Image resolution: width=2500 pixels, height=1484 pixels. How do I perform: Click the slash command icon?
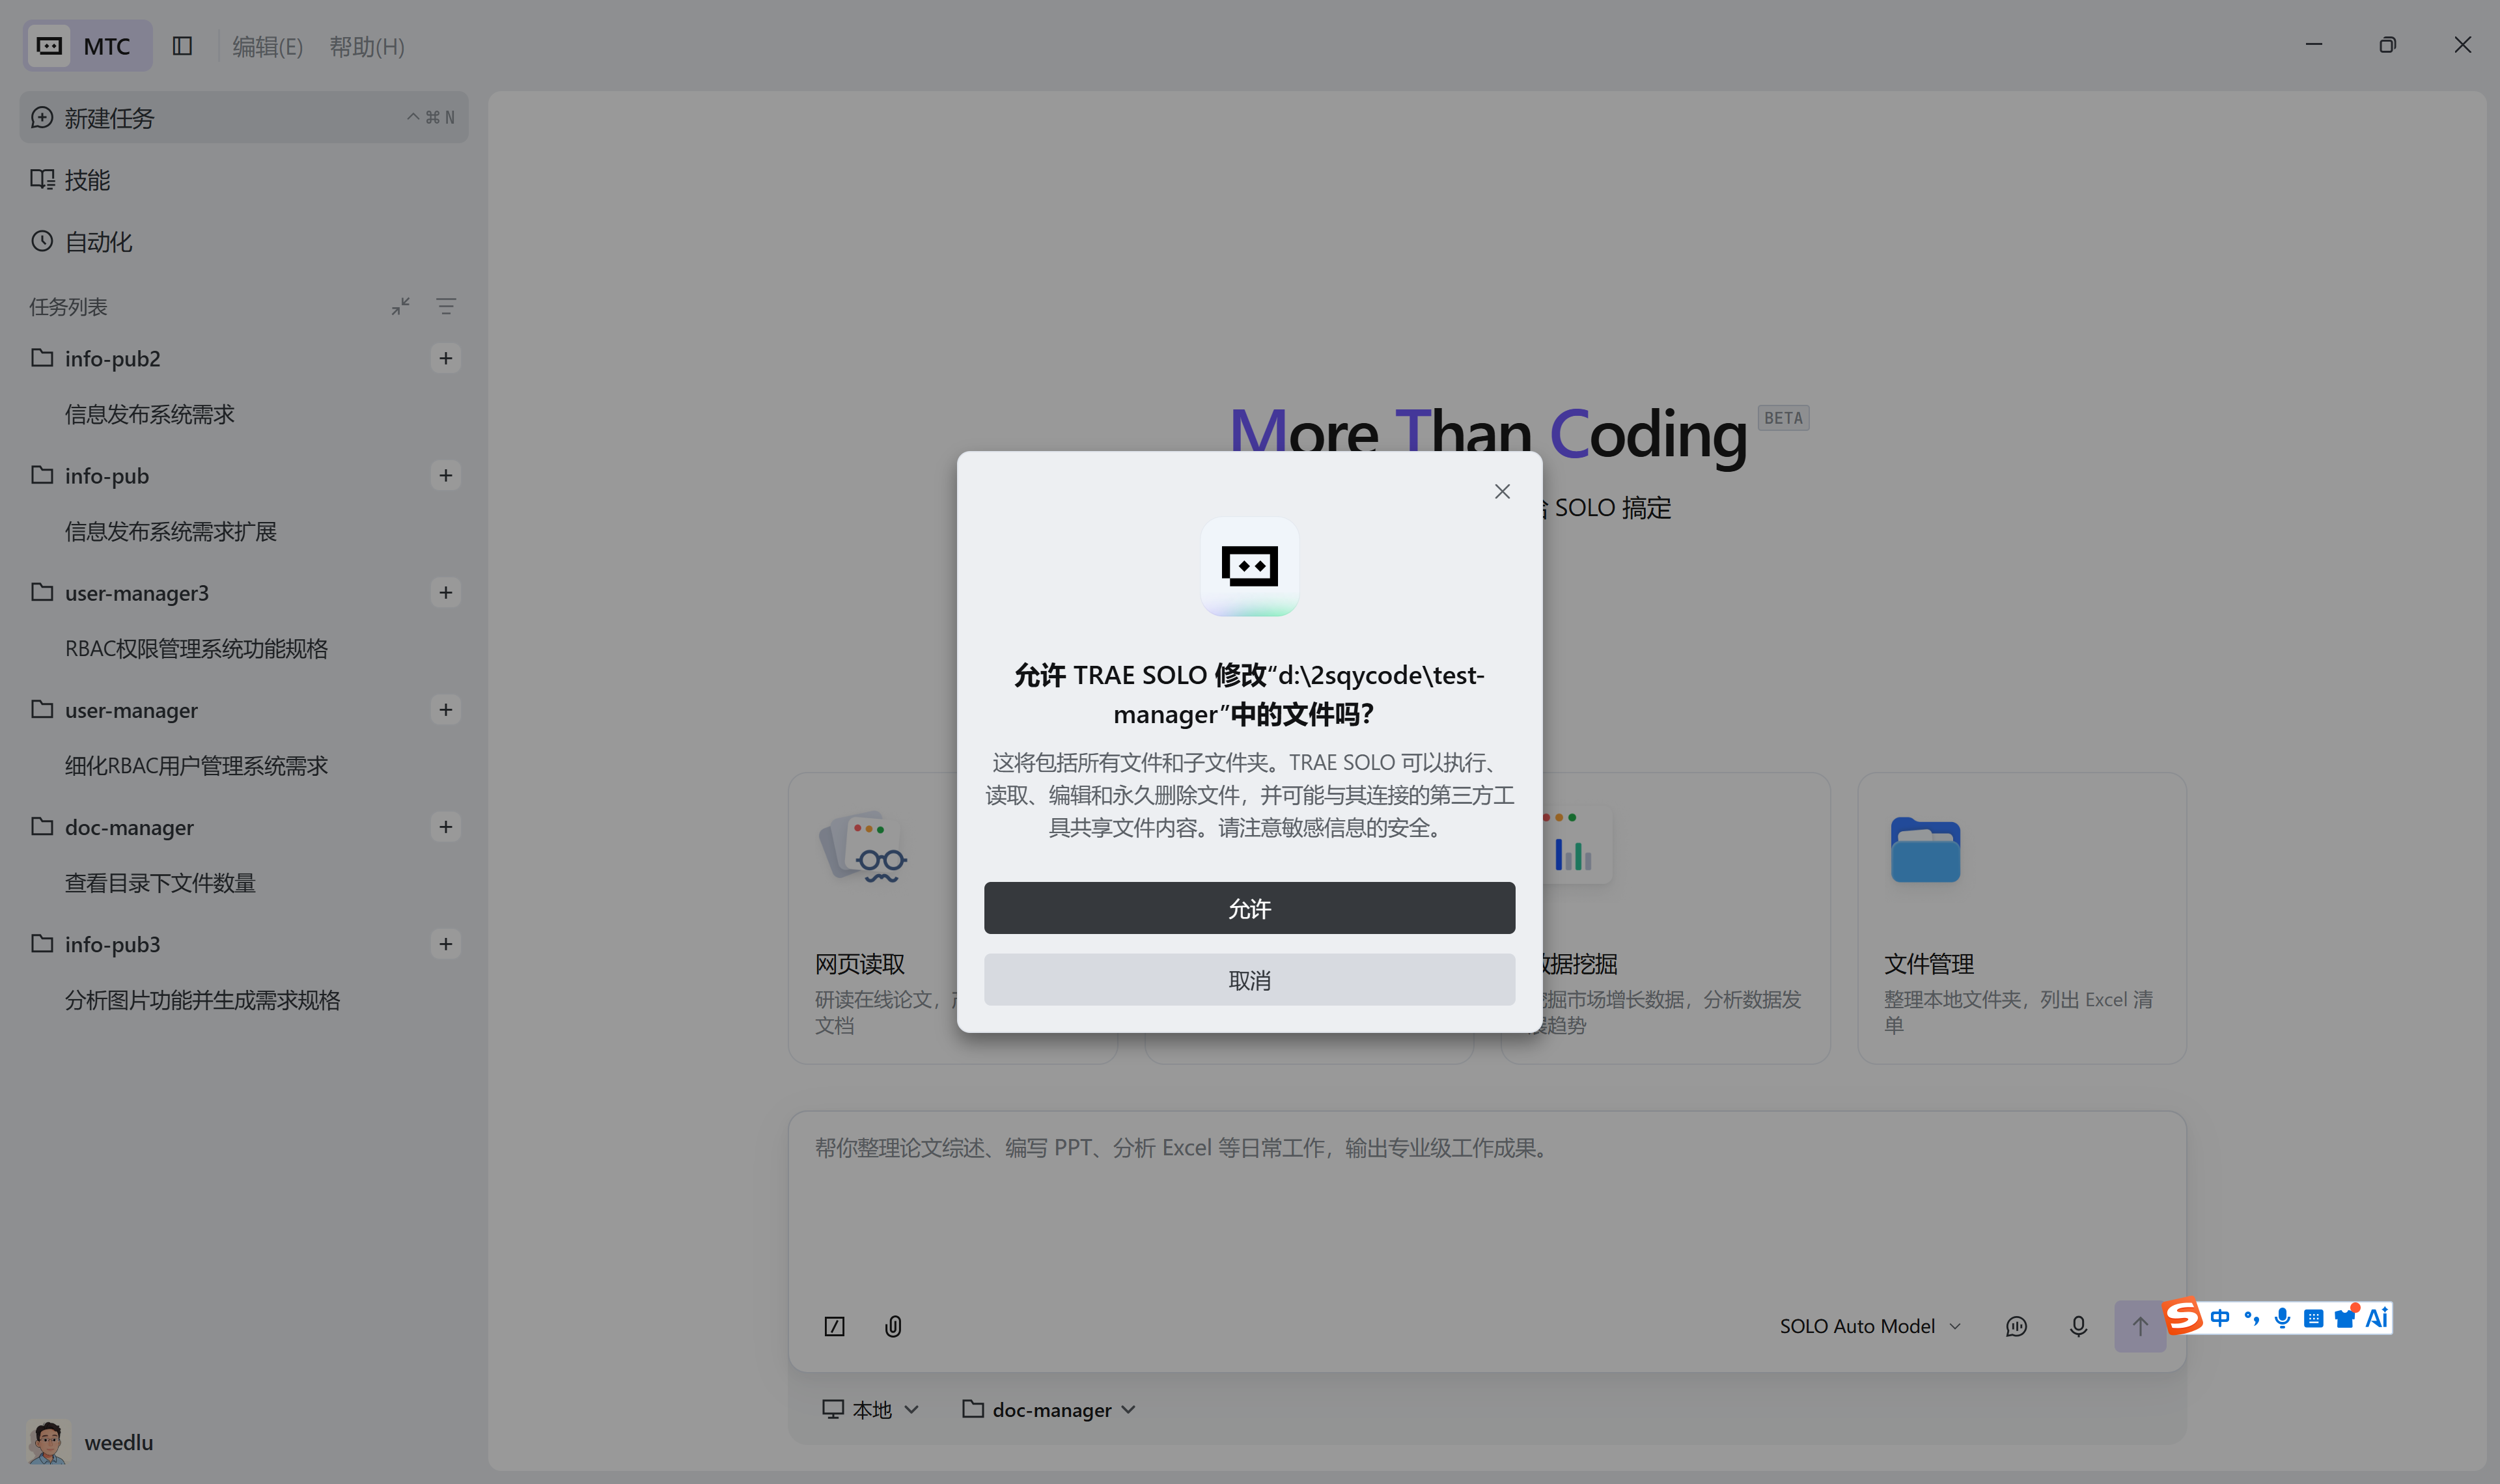834,1326
